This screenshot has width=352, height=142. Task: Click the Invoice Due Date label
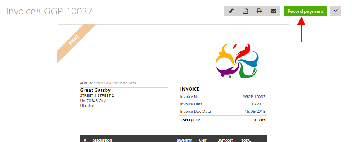tap(195, 112)
